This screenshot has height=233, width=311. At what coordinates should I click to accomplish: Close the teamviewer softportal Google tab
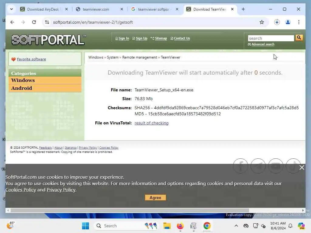click(x=177, y=9)
